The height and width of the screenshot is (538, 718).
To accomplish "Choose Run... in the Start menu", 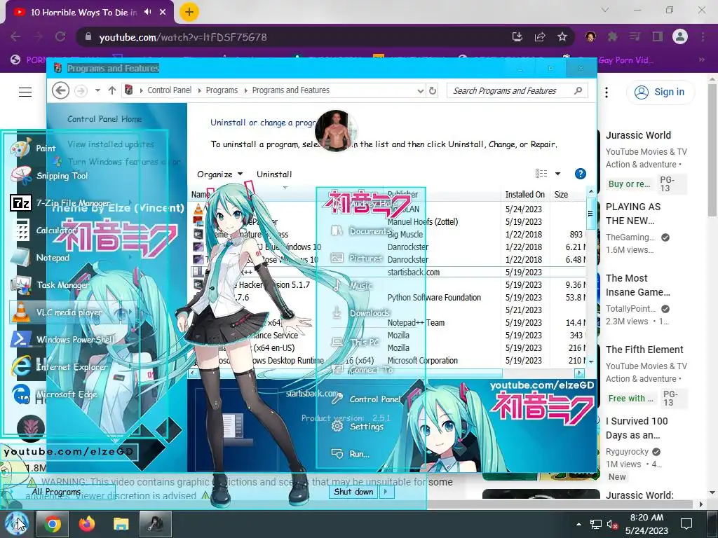I will (351, 454).
